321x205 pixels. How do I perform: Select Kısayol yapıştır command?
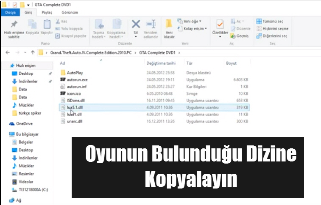[x=71, y=36]
